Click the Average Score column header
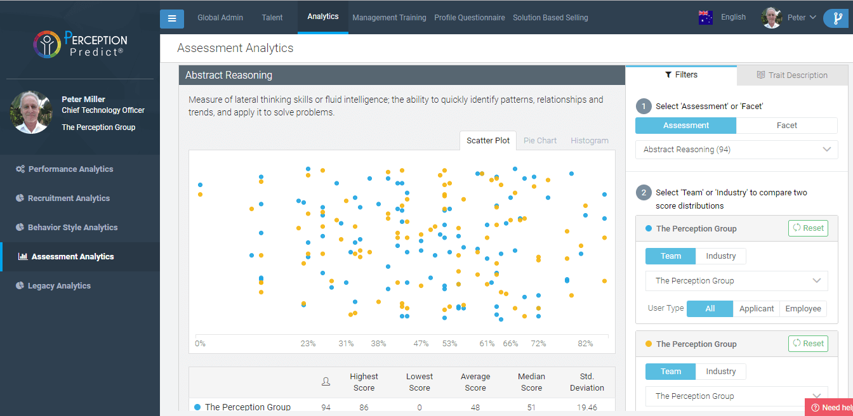Screen dimensions: 853x416 [x=475, y=382]
